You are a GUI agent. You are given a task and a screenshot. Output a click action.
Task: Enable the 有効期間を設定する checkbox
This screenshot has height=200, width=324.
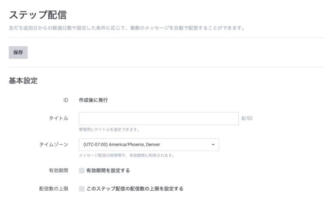(82, 171)
